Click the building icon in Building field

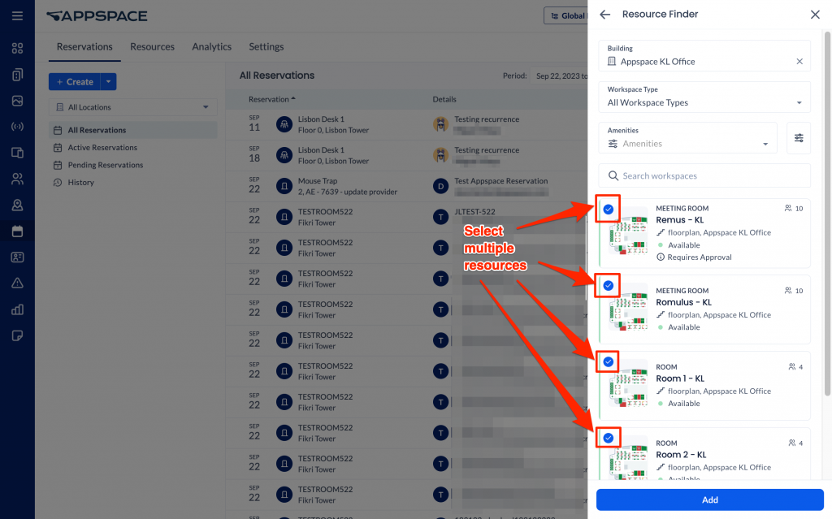pyautogui.click(x=612, y=62)
